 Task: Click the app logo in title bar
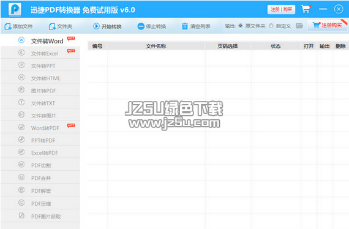(x=15, y=10)
